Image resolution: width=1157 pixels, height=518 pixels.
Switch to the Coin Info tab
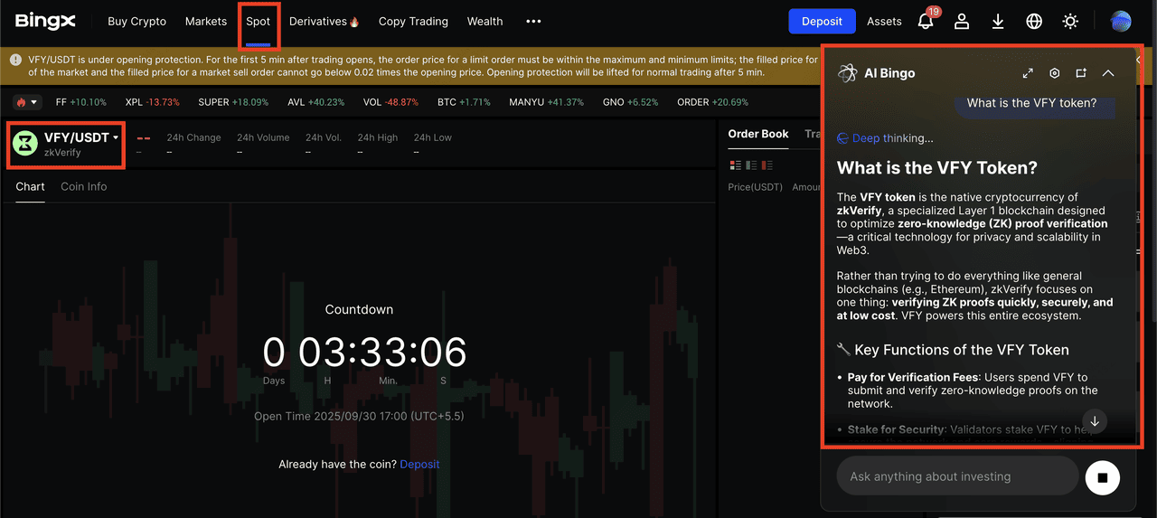coord(83,186)
